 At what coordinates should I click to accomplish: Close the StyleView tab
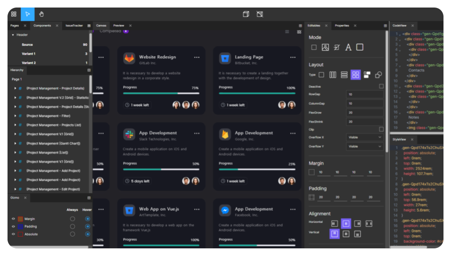click(412, 139)
